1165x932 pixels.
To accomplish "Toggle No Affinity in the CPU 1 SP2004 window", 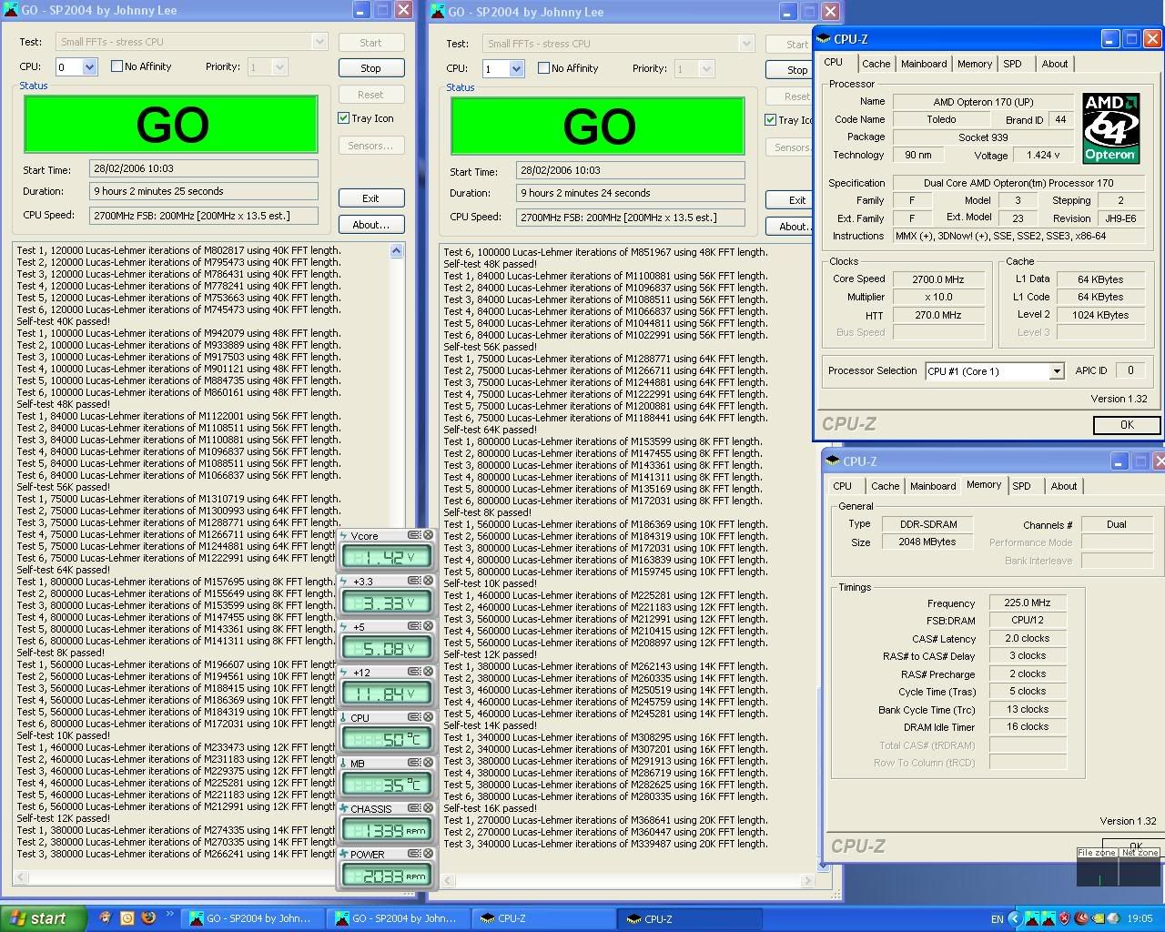I will [x=568, y=68].
